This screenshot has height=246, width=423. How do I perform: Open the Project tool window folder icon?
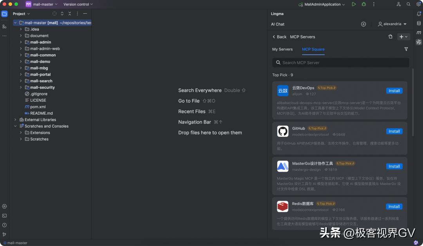pos(4,13)
